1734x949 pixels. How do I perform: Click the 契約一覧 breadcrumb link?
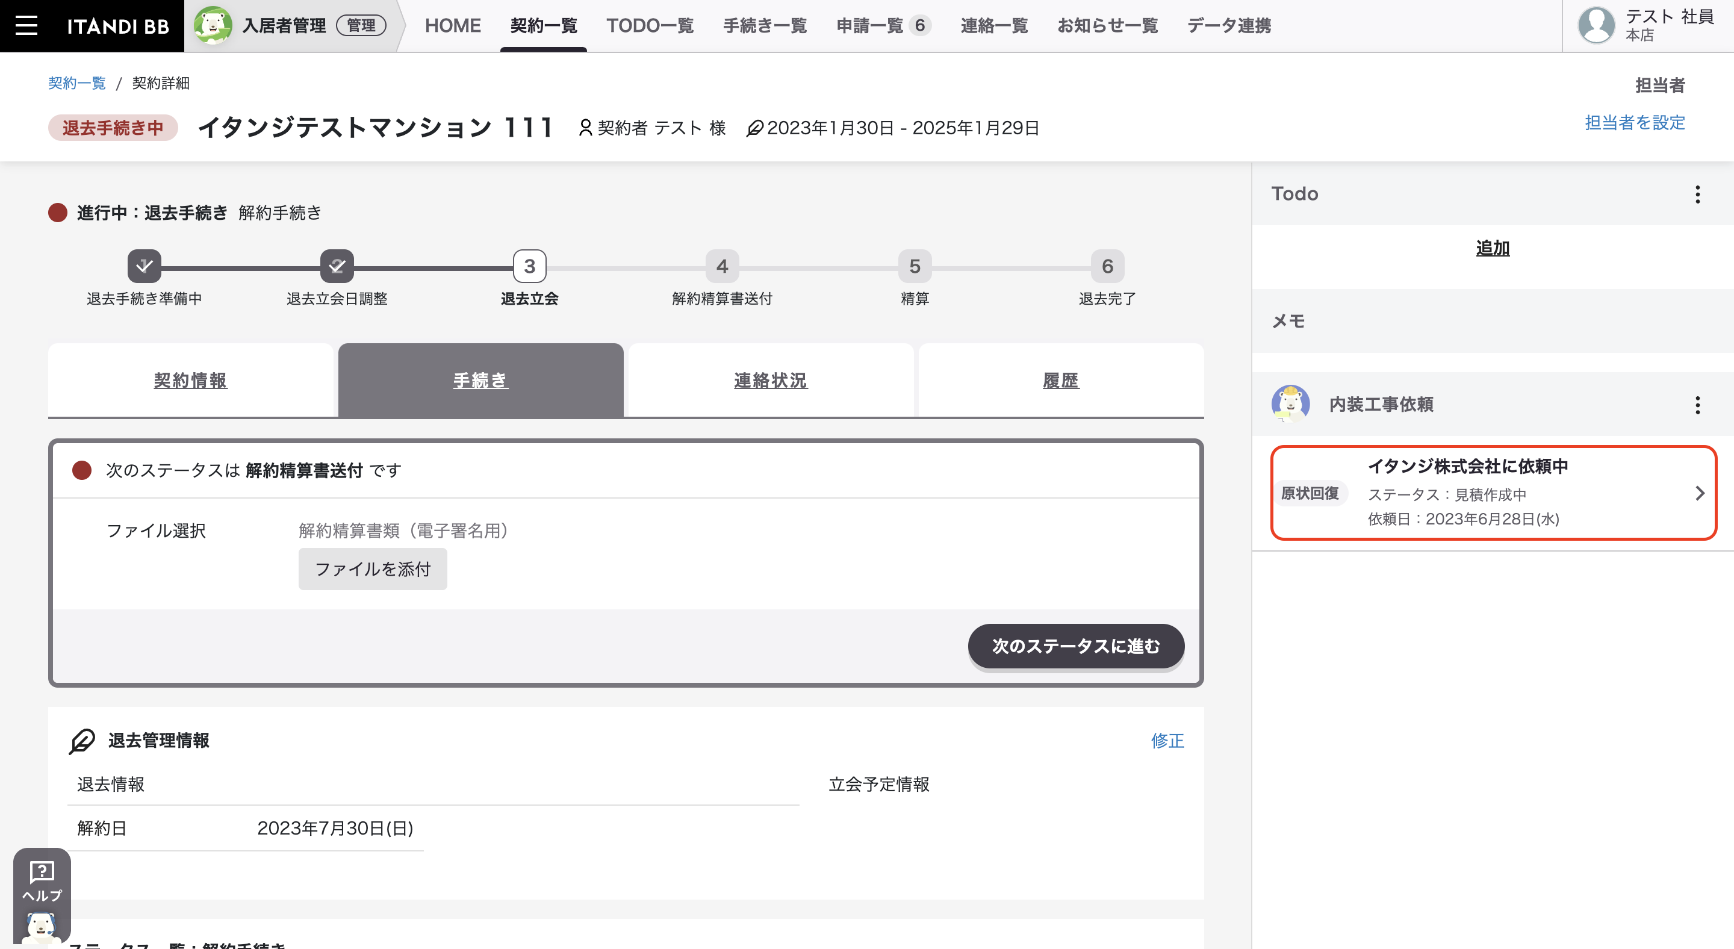tap(76, 82)
